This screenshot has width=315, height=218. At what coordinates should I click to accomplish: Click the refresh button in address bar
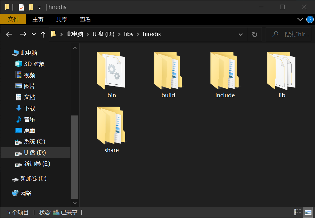pos(255,34)
